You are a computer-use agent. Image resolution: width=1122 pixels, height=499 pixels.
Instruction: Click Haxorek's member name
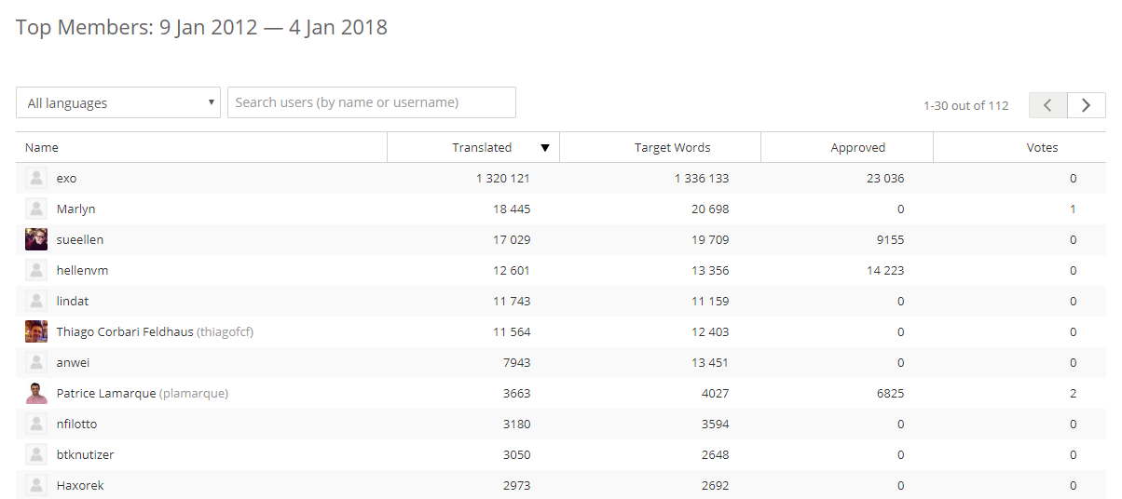(x=80, y=485)
